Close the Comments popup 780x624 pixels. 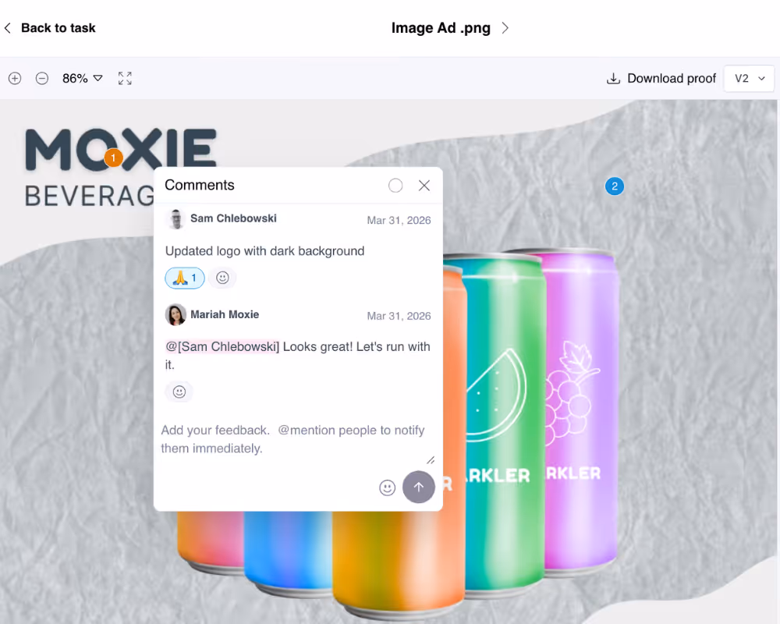pos(424,186)
